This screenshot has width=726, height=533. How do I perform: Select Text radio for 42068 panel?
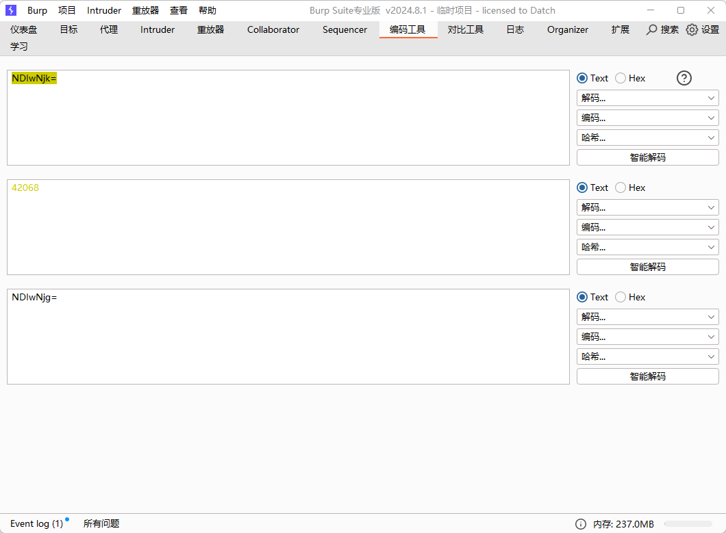click(582, 187)
